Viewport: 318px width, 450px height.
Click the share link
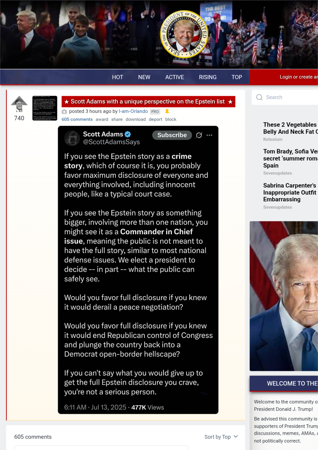click(x=117, y=119)
